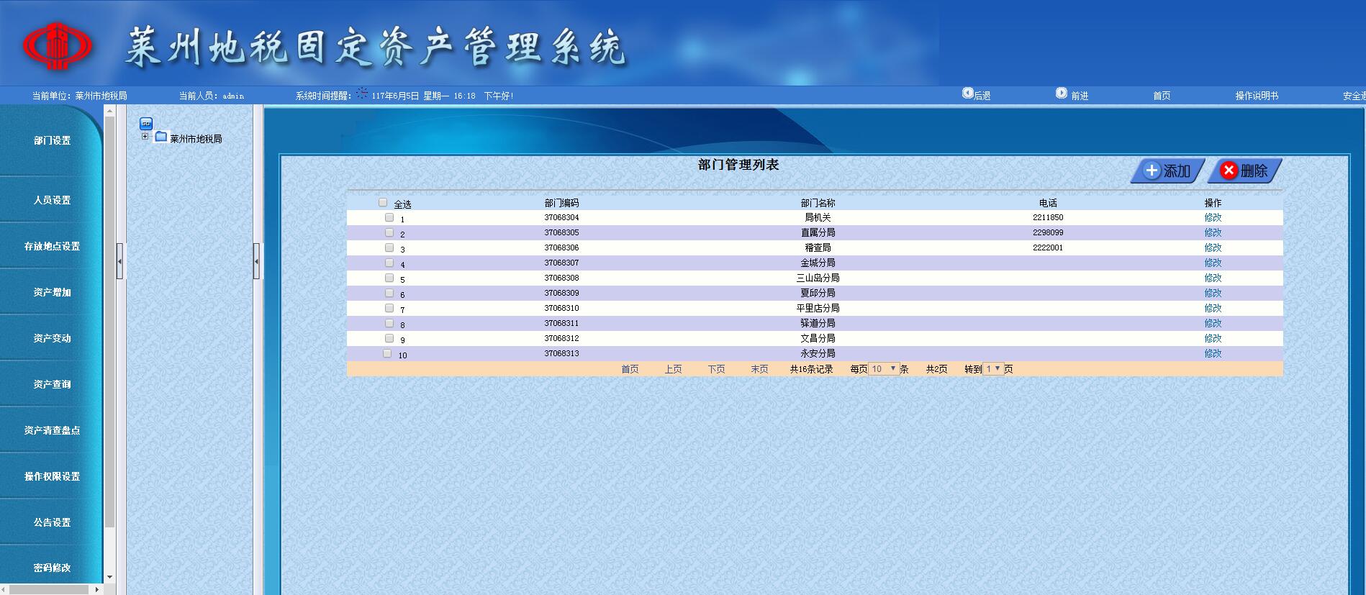
Task: Expand the 莱州市地税局 tree node
Action: pyautogui.click(x=145, y=137)
